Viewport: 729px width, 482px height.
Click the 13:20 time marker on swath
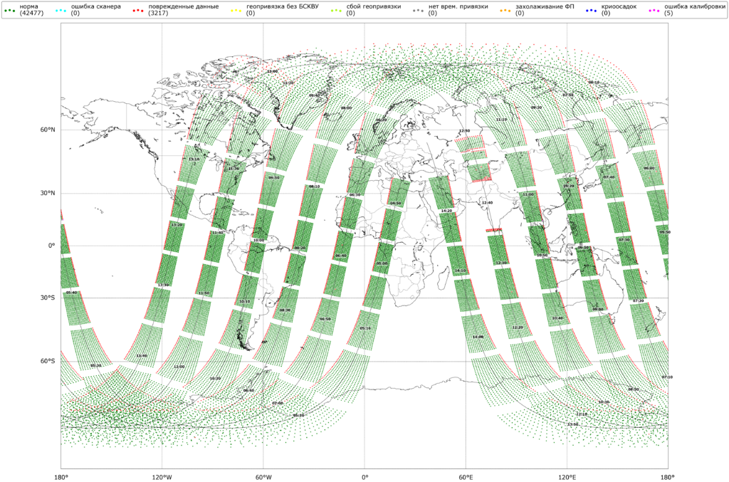click(x=177, y=225)
